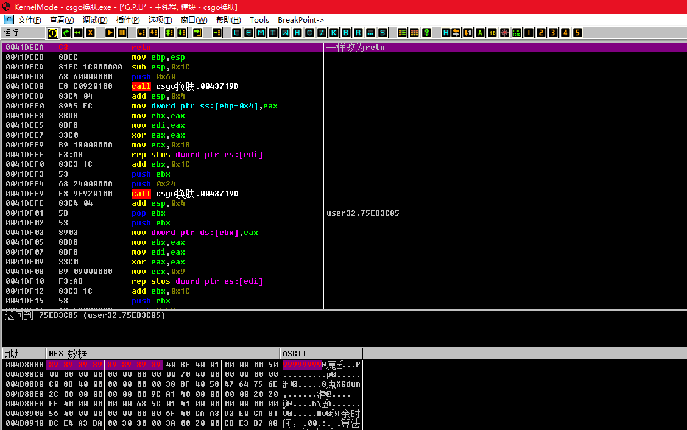This screenshot has width=687, height=430.
Task: Click the Trace into toolbar icon
Action: tap(169, 33)
